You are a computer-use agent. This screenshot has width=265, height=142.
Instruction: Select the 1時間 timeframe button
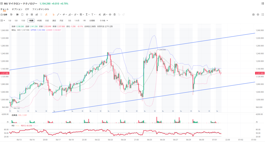[x=31, y=21]
